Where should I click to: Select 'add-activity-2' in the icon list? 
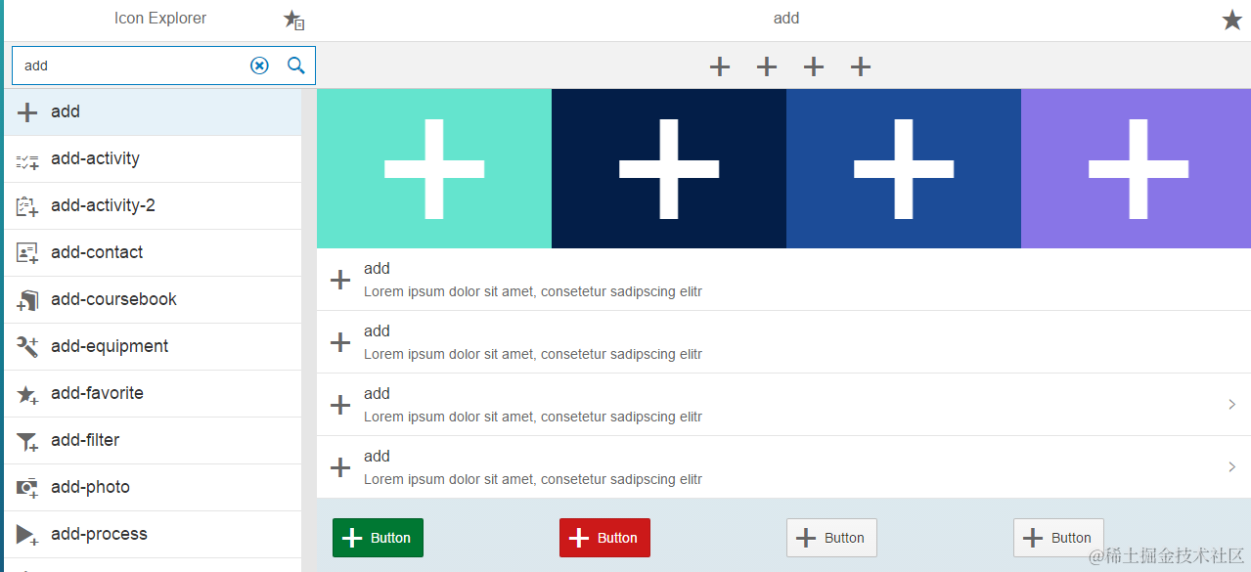point(153,206)
